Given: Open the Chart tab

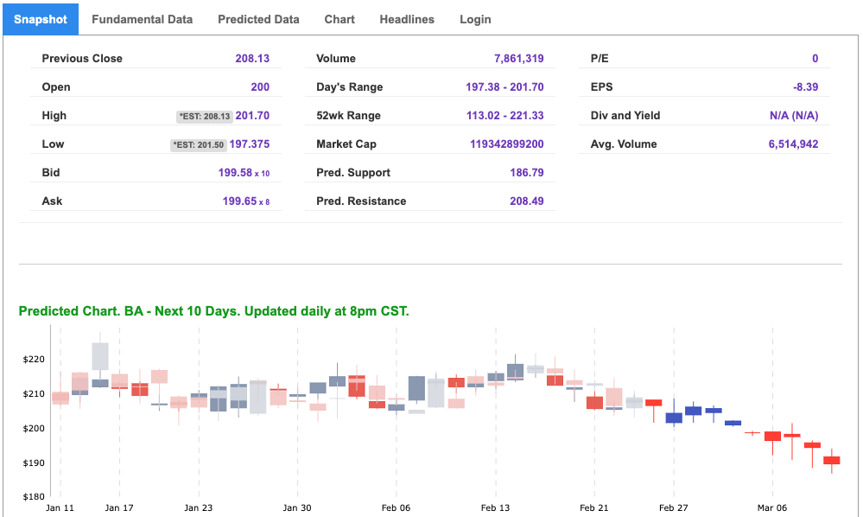Looking at the screenshot, I should (339, 19).
